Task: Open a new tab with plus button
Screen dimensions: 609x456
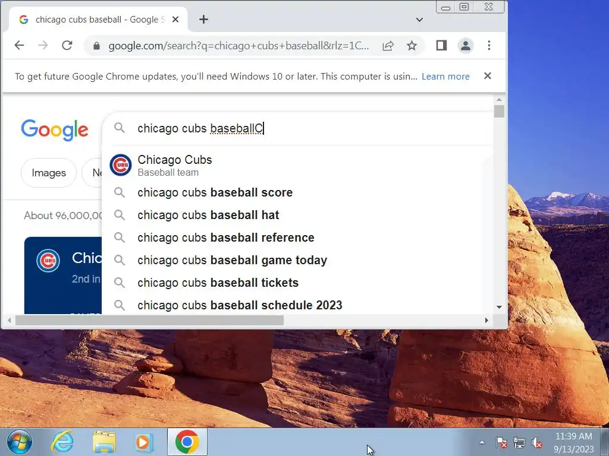Action: pyautogui.click(x=203, y=20)
